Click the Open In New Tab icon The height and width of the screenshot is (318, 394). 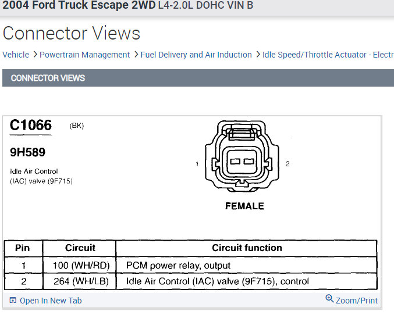coord(13,301)
